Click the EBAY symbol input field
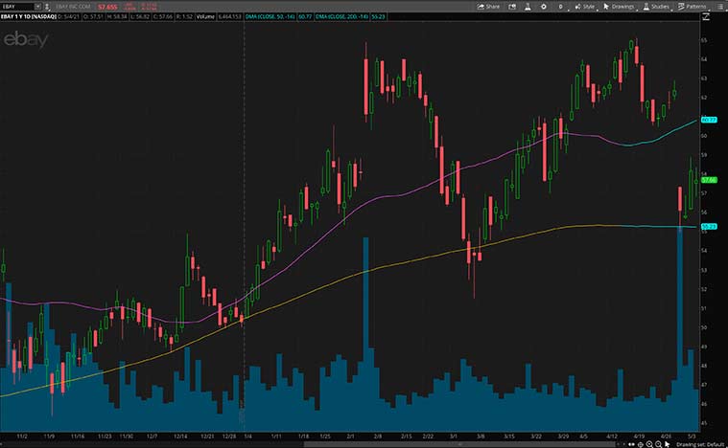The height and width of the screenshot is (448, 728). [19, 6]
